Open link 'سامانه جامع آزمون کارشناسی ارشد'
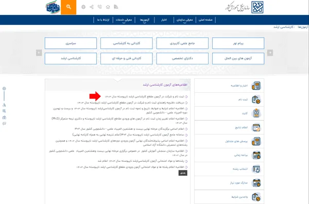 pos(128,135)
